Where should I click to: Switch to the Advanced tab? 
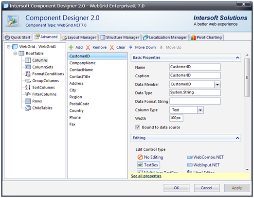click(46, 37)
